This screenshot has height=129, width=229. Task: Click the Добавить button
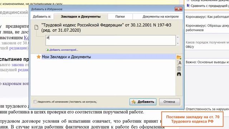143,102
